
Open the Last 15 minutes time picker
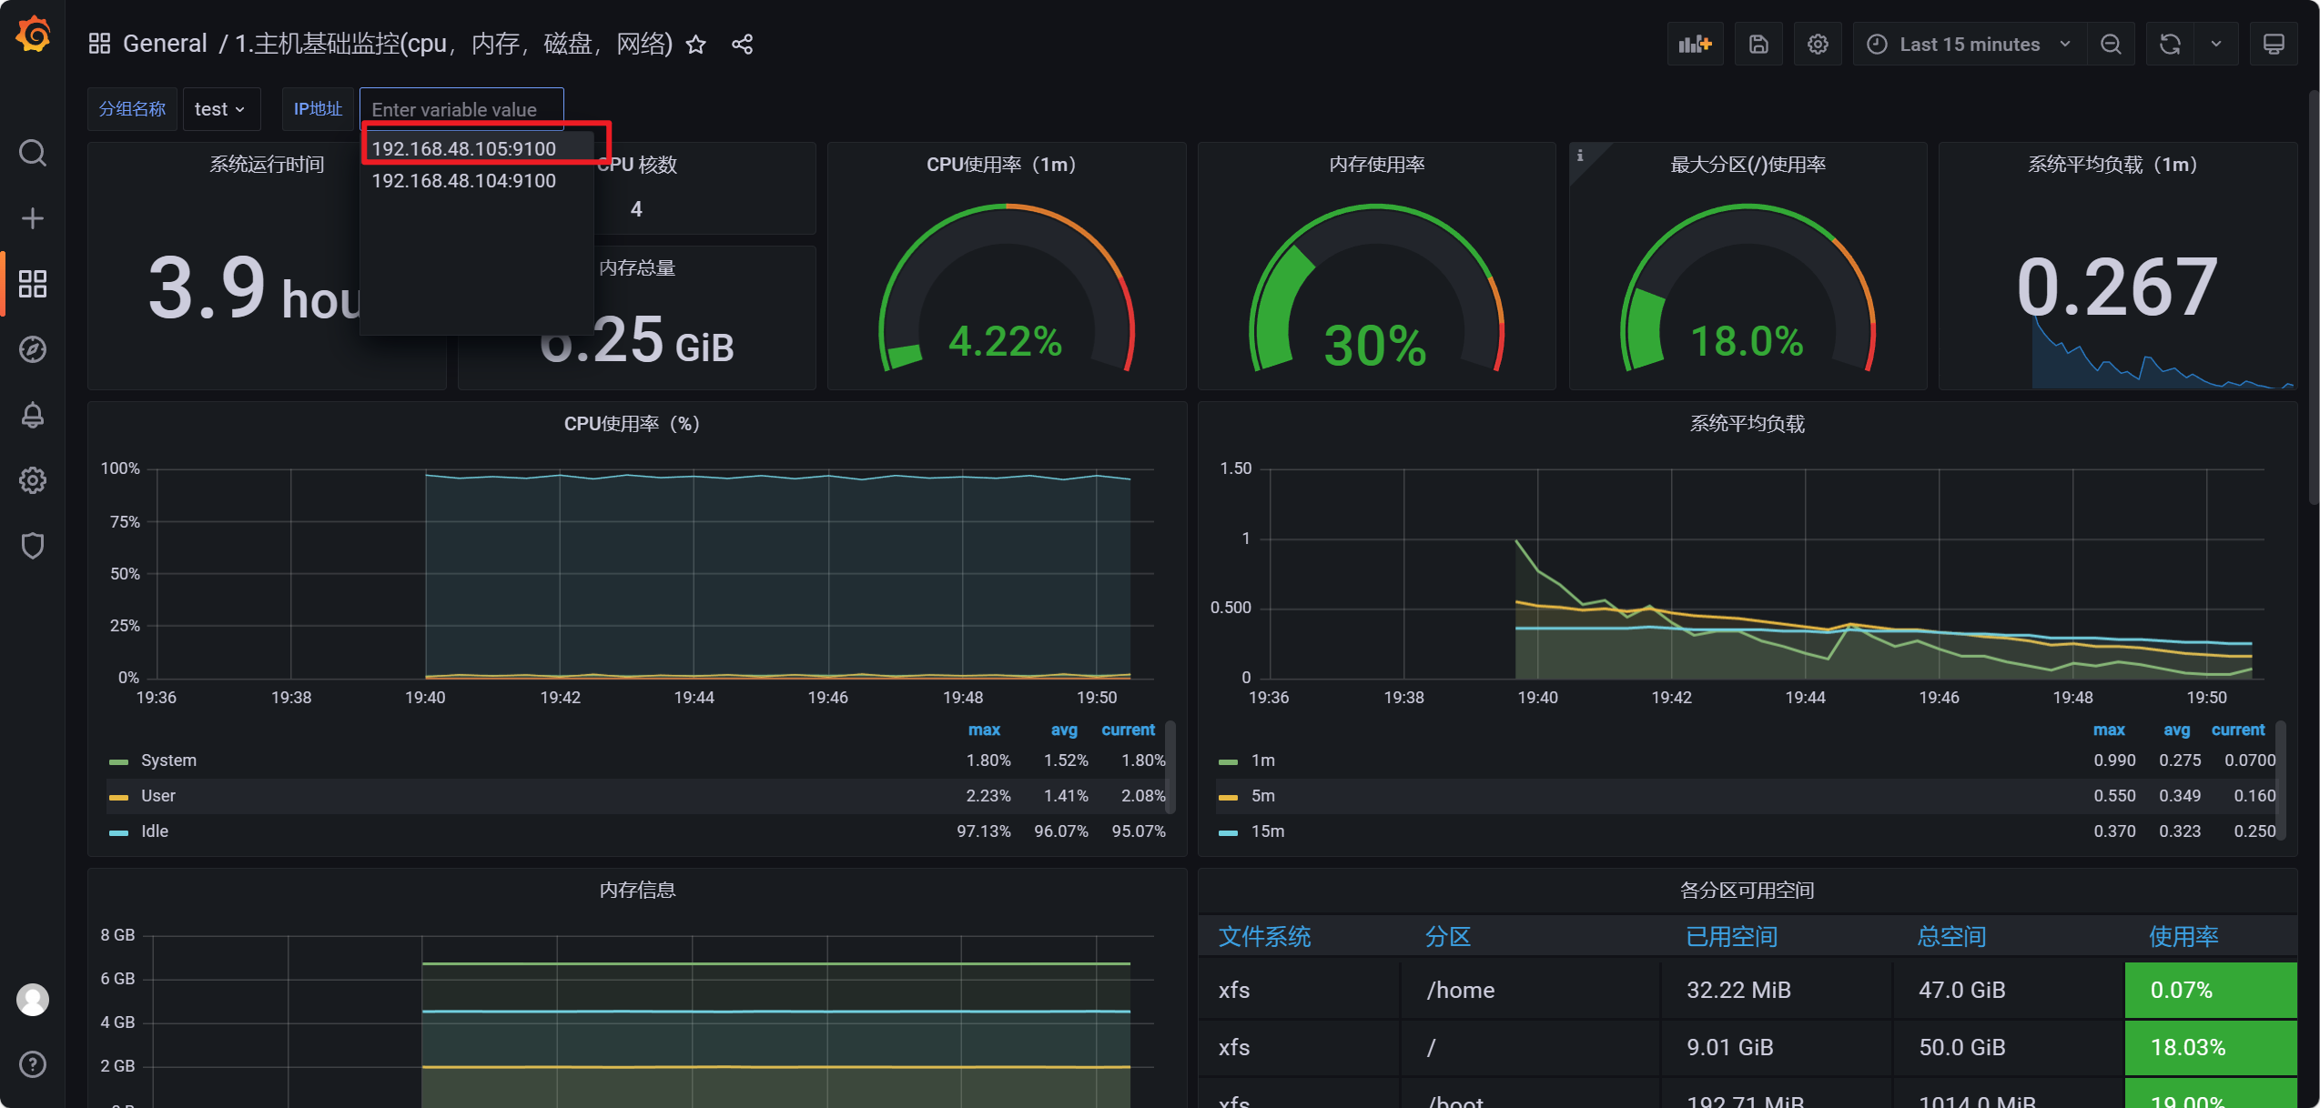click(x=1968, y=44)
